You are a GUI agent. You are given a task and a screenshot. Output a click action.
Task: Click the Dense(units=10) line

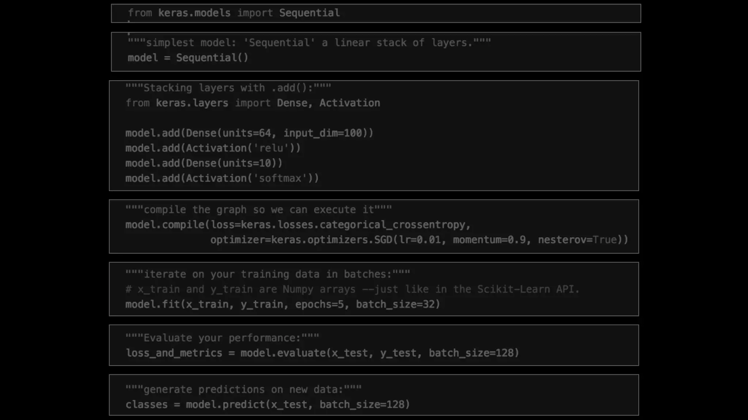point(204,163)
